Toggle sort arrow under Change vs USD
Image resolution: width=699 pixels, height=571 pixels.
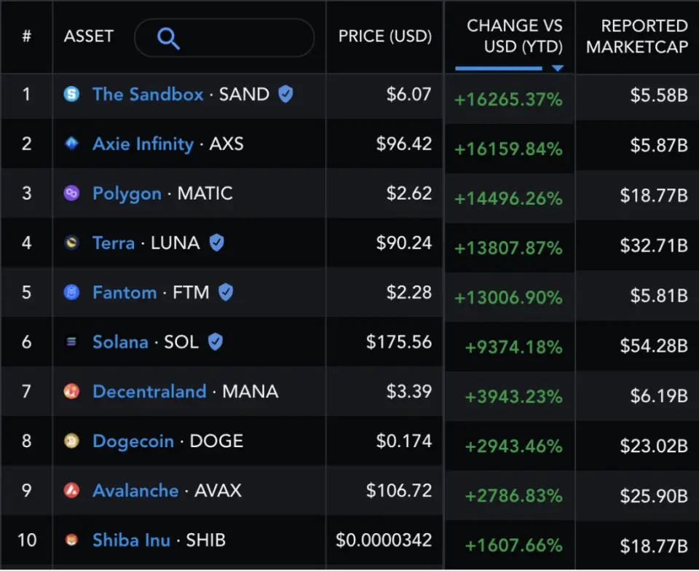point(557,68)
